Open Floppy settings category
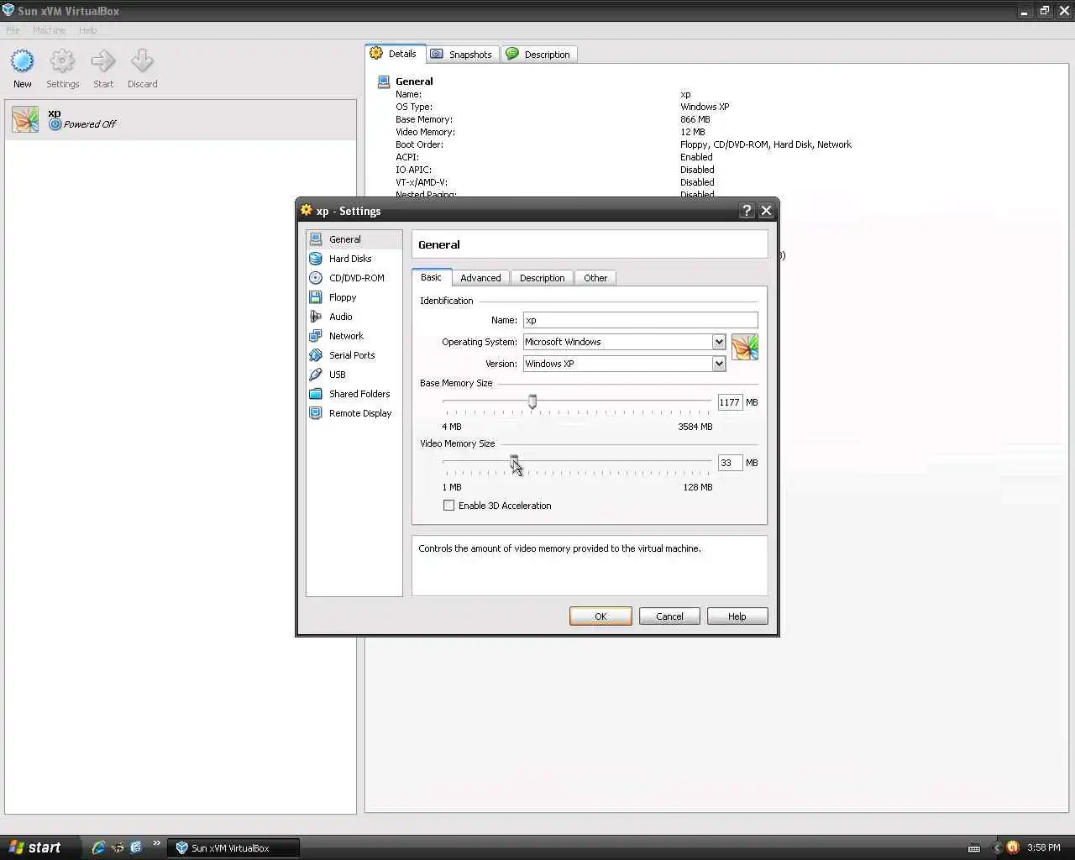 (x=354, y=297)
